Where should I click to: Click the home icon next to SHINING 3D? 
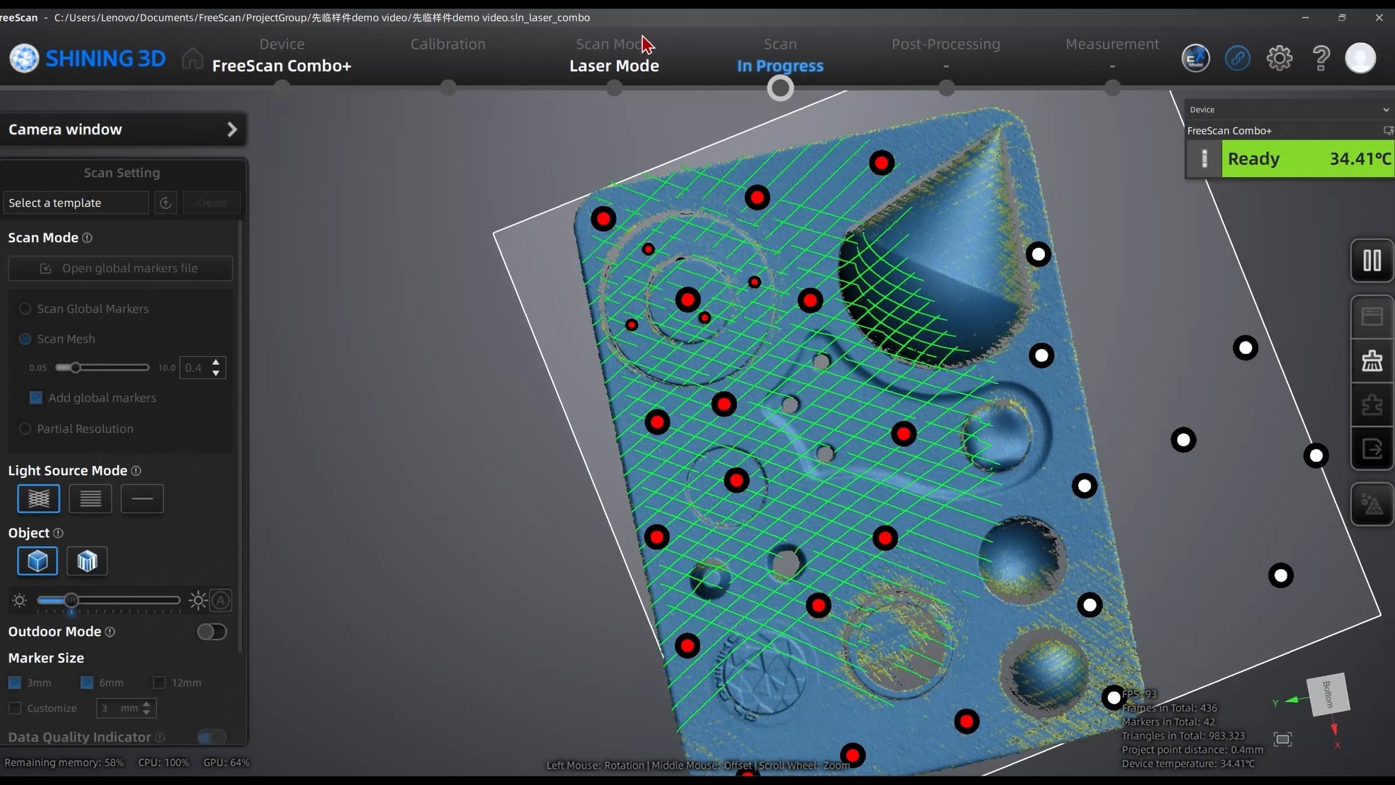193,58
